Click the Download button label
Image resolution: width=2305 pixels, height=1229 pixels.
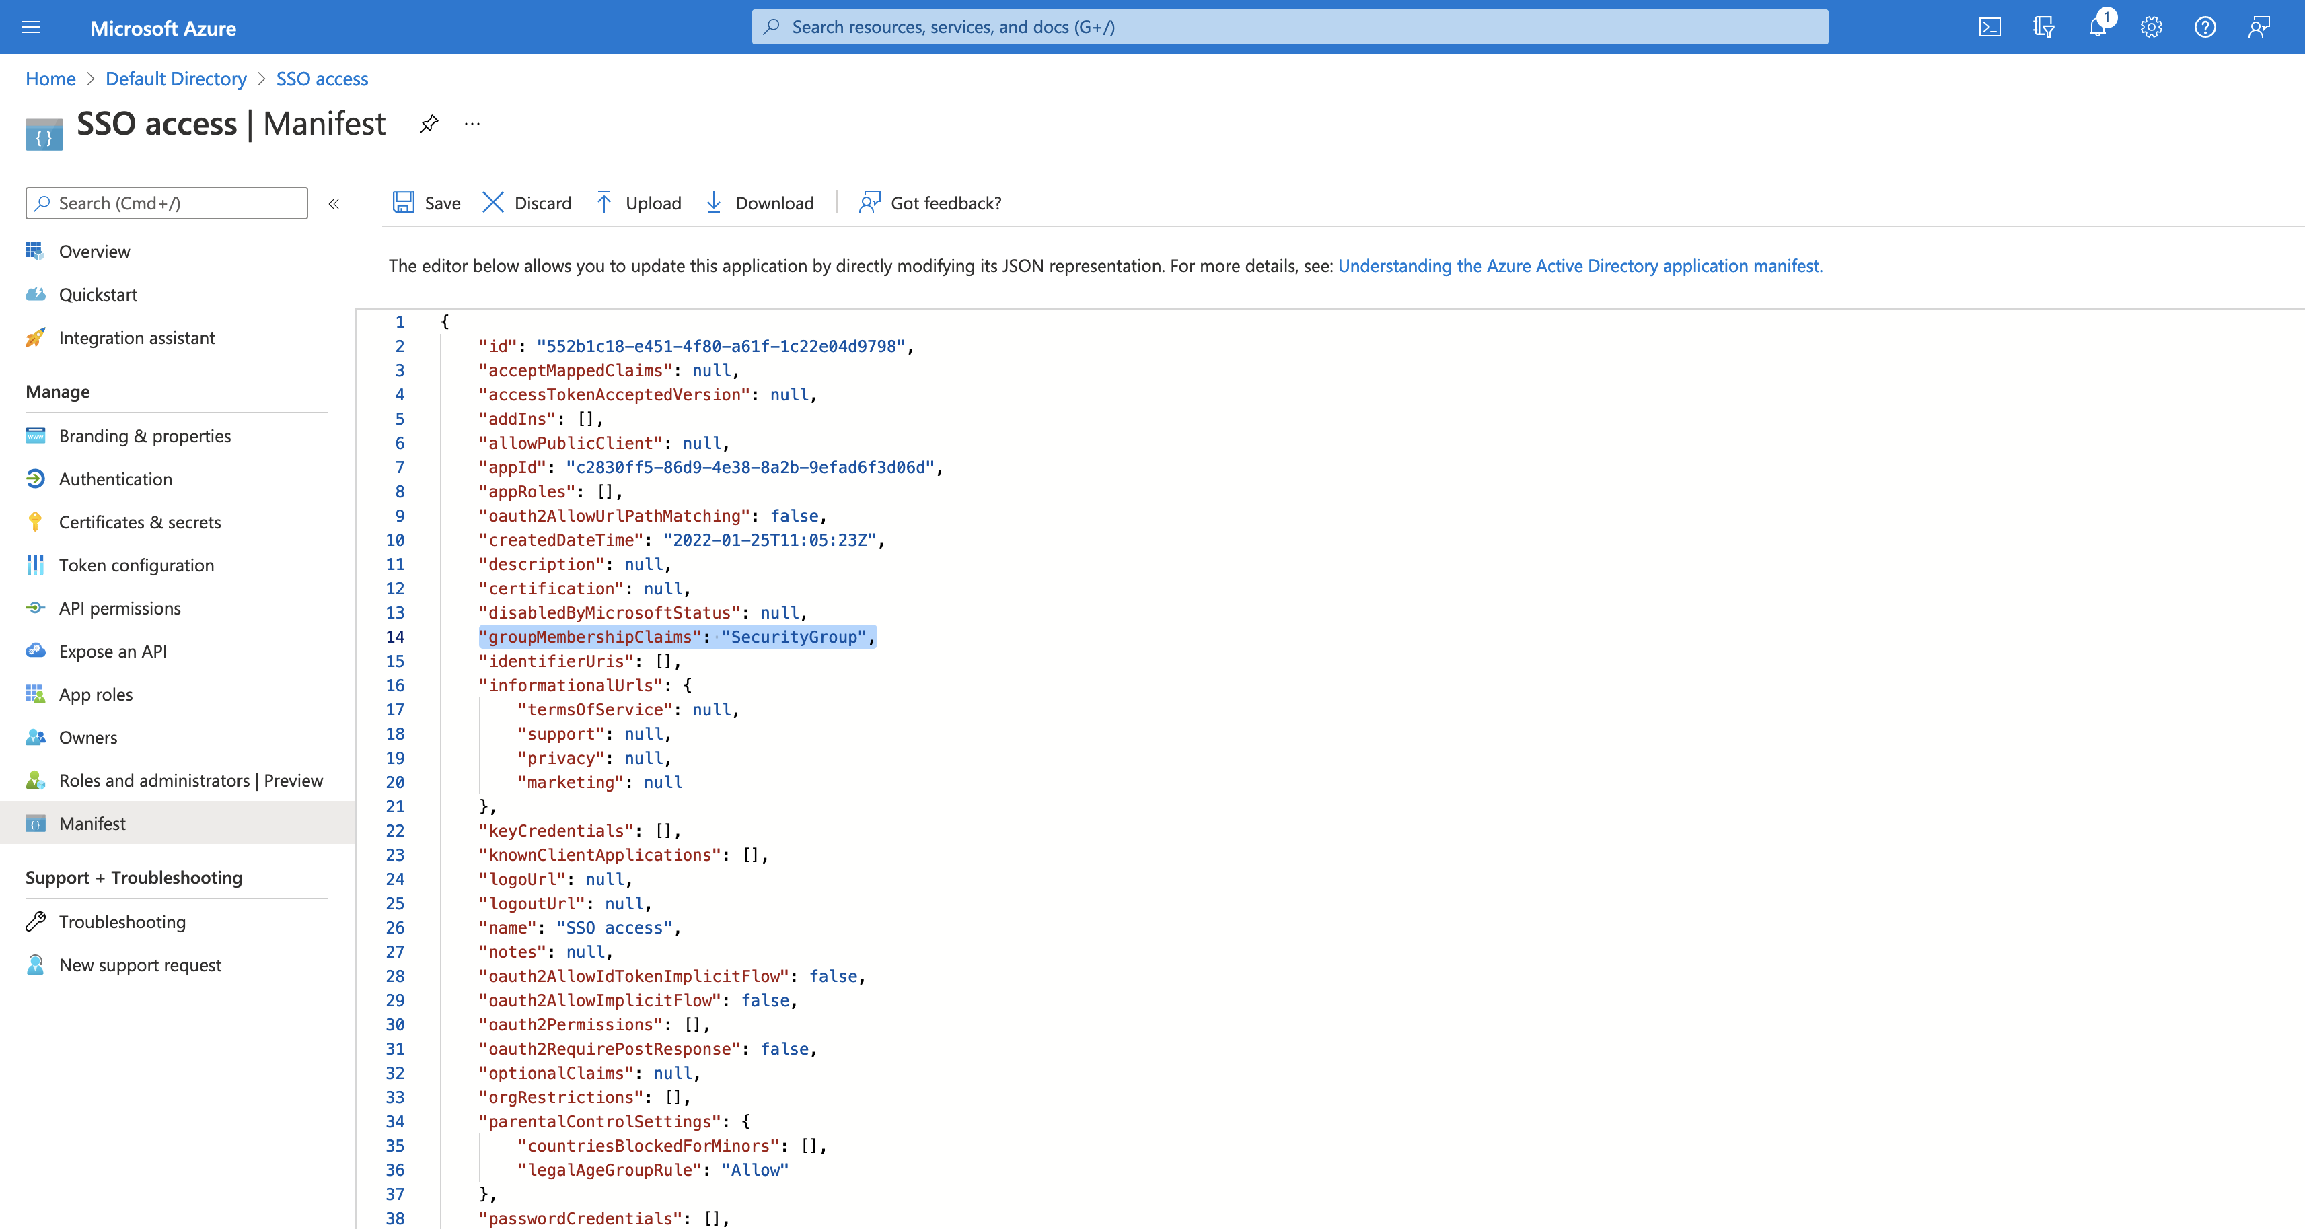774,203
